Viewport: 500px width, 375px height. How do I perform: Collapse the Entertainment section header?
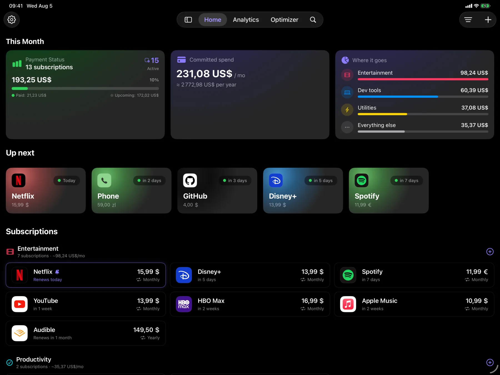[x=46, y=252]
